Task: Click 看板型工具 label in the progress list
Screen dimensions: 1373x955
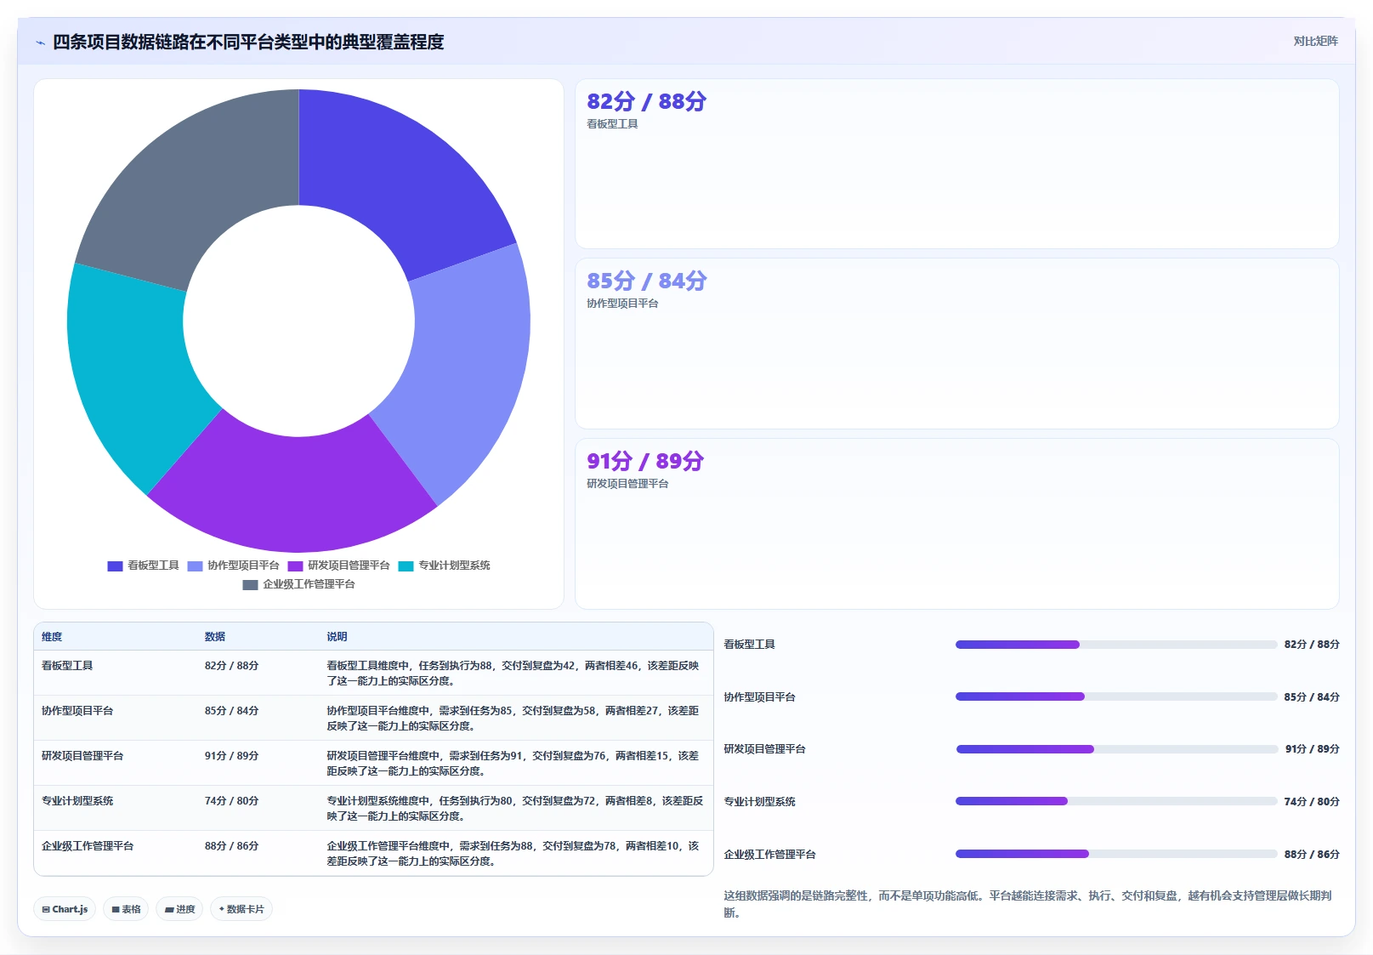Action: tap(749, 645)
